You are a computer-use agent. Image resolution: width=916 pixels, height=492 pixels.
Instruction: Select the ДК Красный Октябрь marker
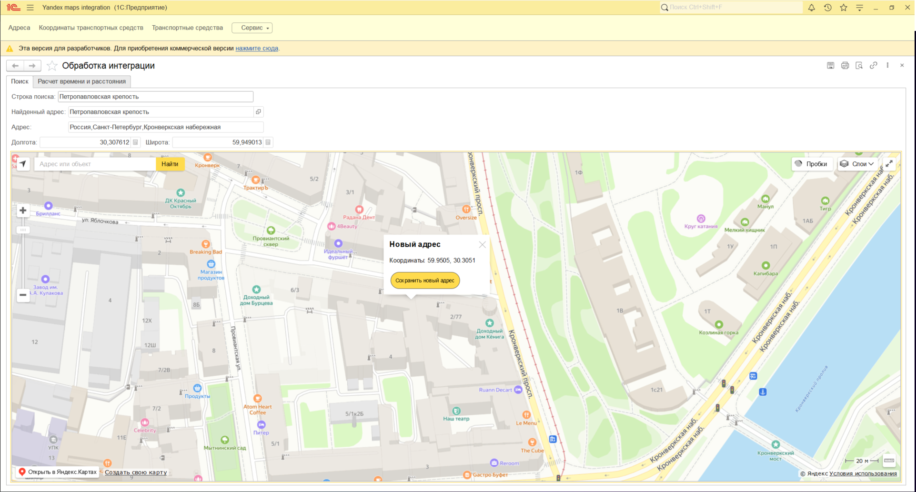pyautogui.click(x=181, y=192)
